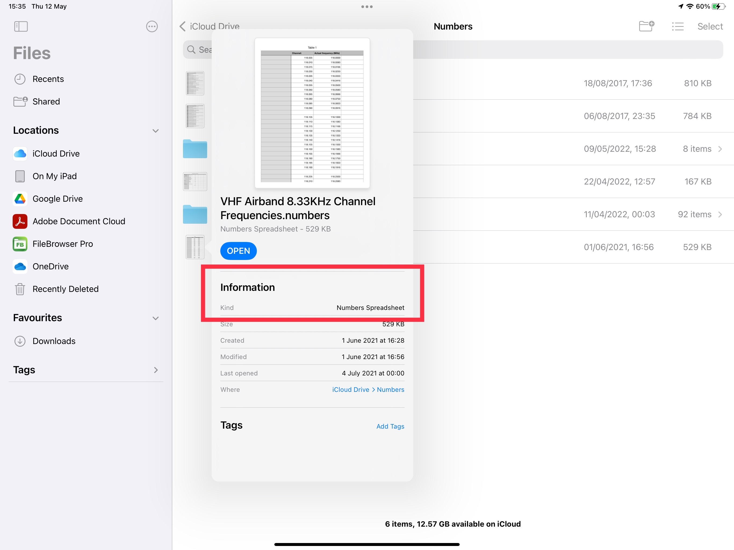Screen dimensions: 734x550
Task: Open the Google Drive location
Action: (57, 199)
